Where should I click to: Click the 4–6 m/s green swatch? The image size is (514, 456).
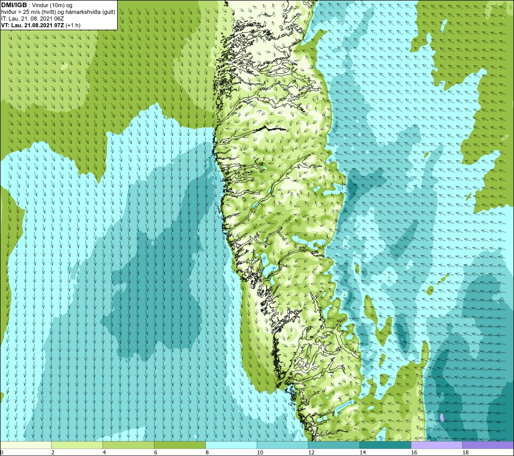(128, 445)
